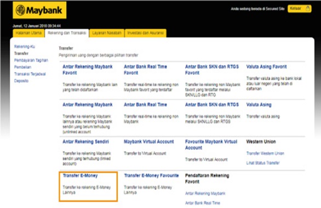Select Valuta Asing Favorit transfer

click(266, 67)
